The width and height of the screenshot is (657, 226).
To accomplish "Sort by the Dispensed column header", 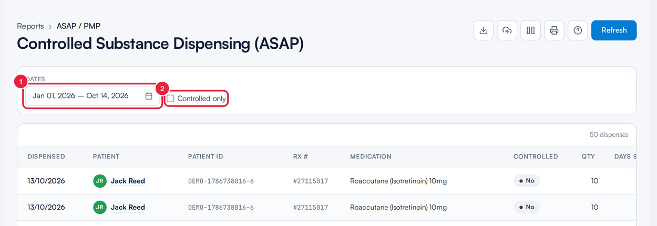I will [46, 156].
